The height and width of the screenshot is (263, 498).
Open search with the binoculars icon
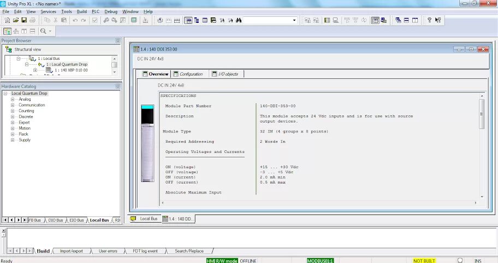pos(239,20)
